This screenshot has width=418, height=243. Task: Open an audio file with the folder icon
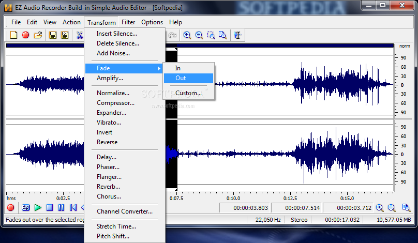click(x=38, y=35)
